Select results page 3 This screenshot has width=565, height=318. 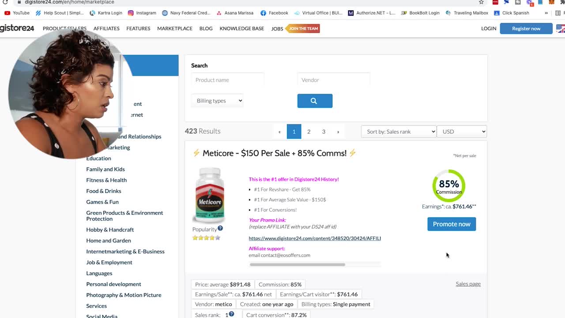(x=324, y=132)
